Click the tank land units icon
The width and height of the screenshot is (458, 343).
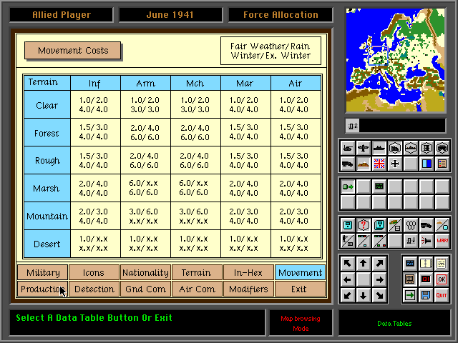coord(348,148)
